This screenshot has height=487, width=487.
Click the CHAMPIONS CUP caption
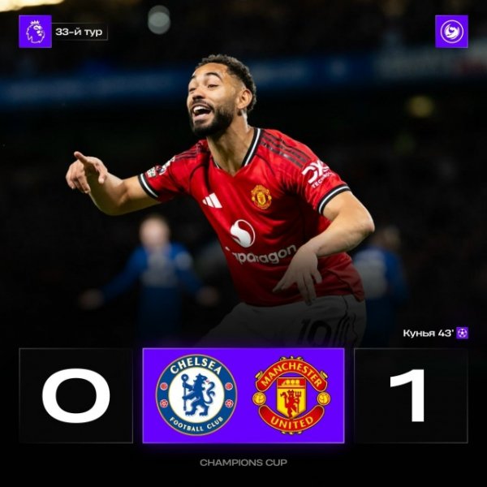(x=243, y=463)
